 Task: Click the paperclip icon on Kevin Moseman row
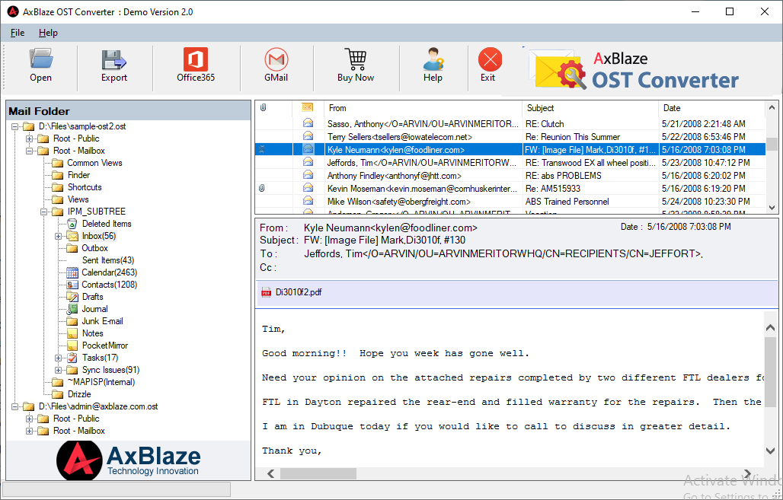coord(262,189)
